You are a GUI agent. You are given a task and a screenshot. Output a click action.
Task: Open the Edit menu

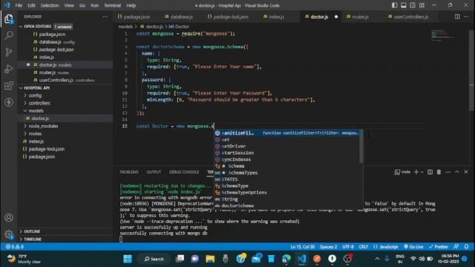point(31,5)
